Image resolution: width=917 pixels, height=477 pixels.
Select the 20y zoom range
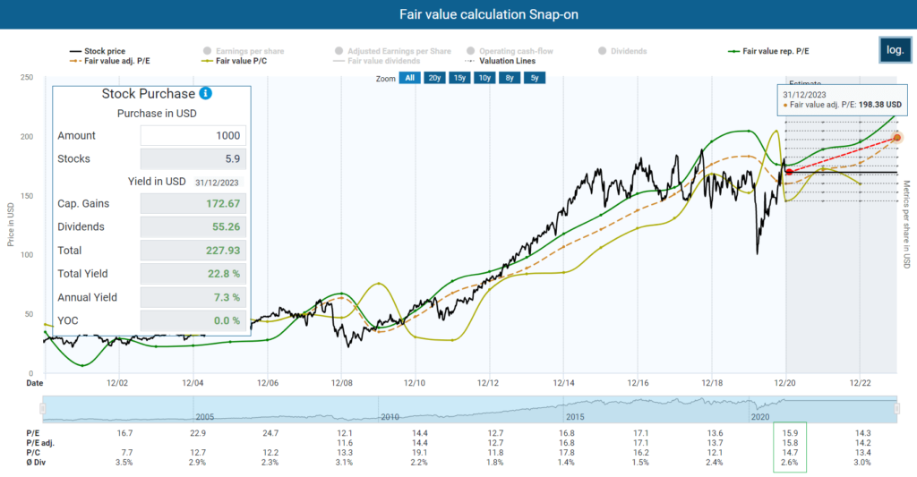[x=434, y=78]
